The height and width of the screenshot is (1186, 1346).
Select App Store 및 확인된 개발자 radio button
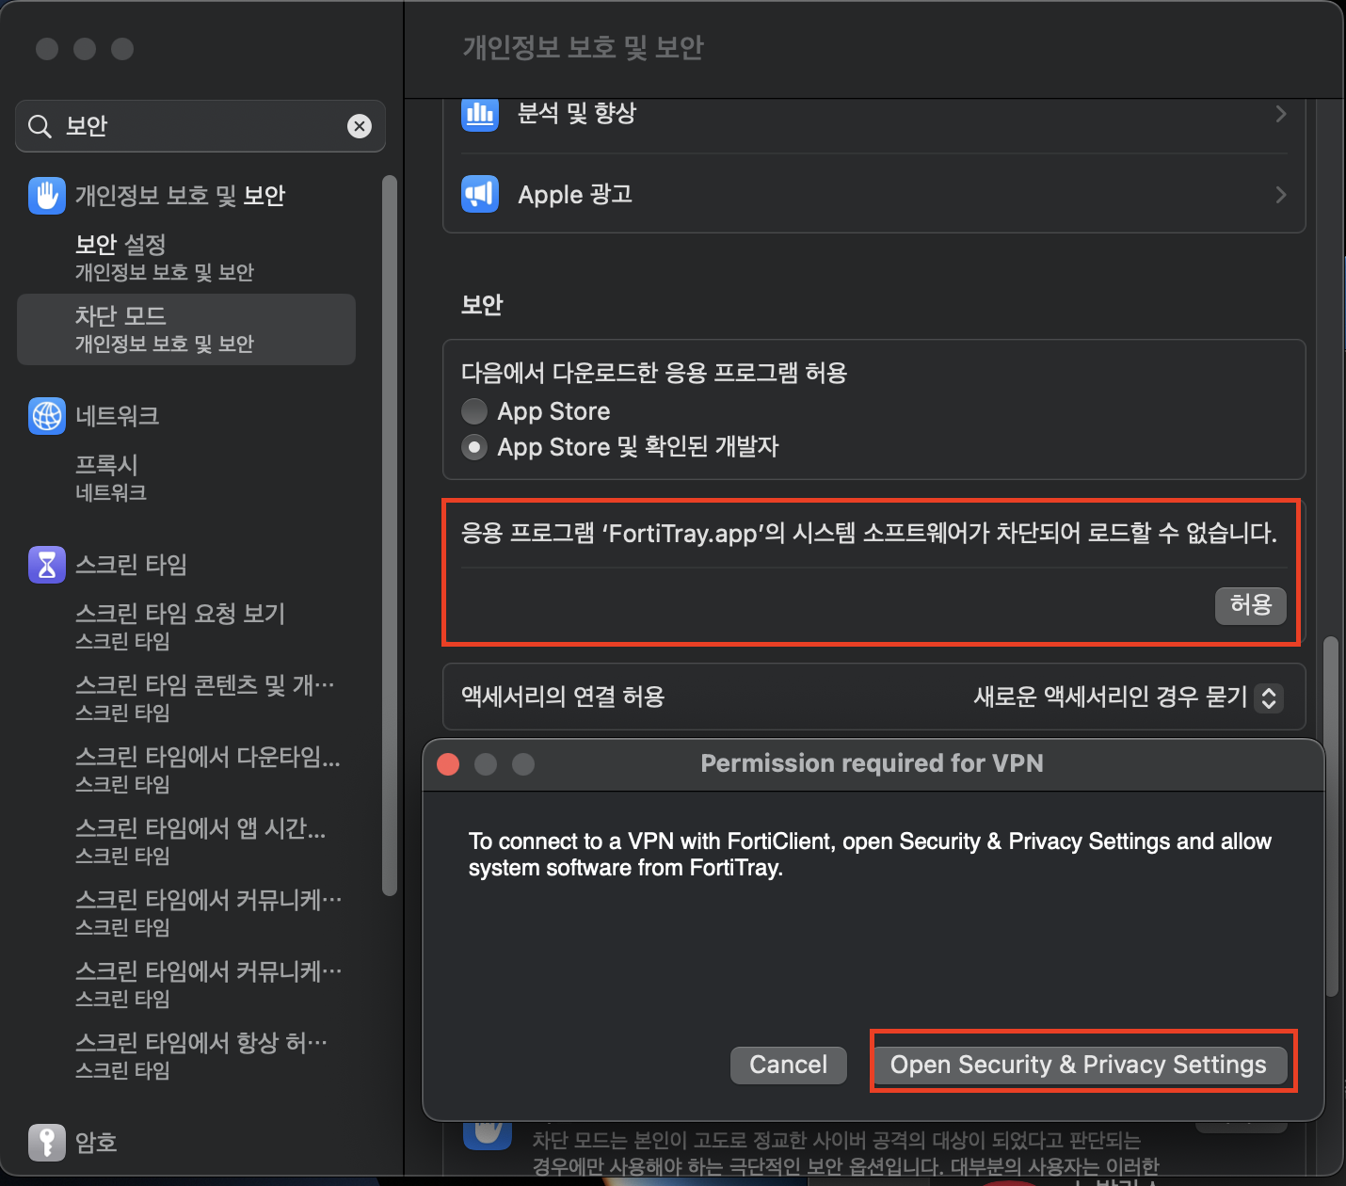474,447
